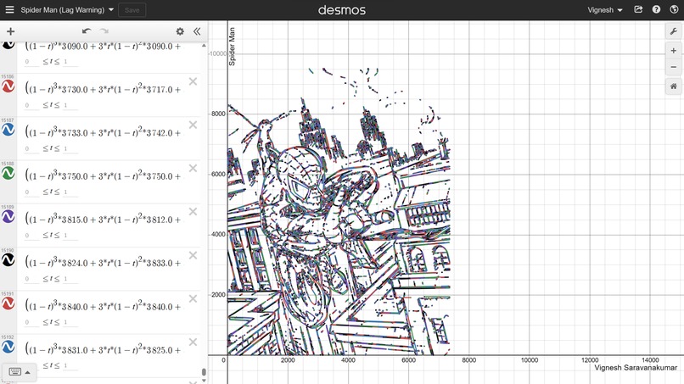
Task: Hide the green curve of expression 3750.0
Action: pos(8,173)
